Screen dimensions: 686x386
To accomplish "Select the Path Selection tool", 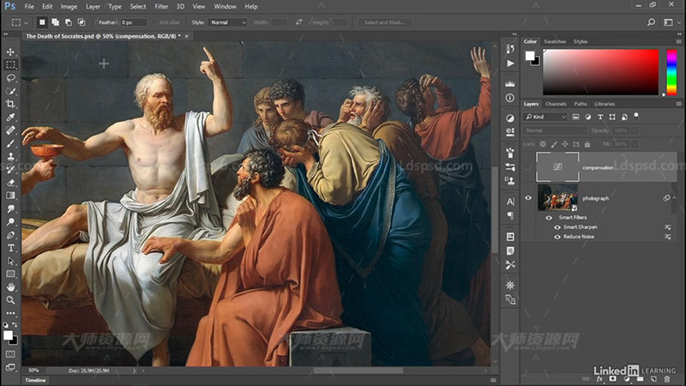I will (10, 262).
